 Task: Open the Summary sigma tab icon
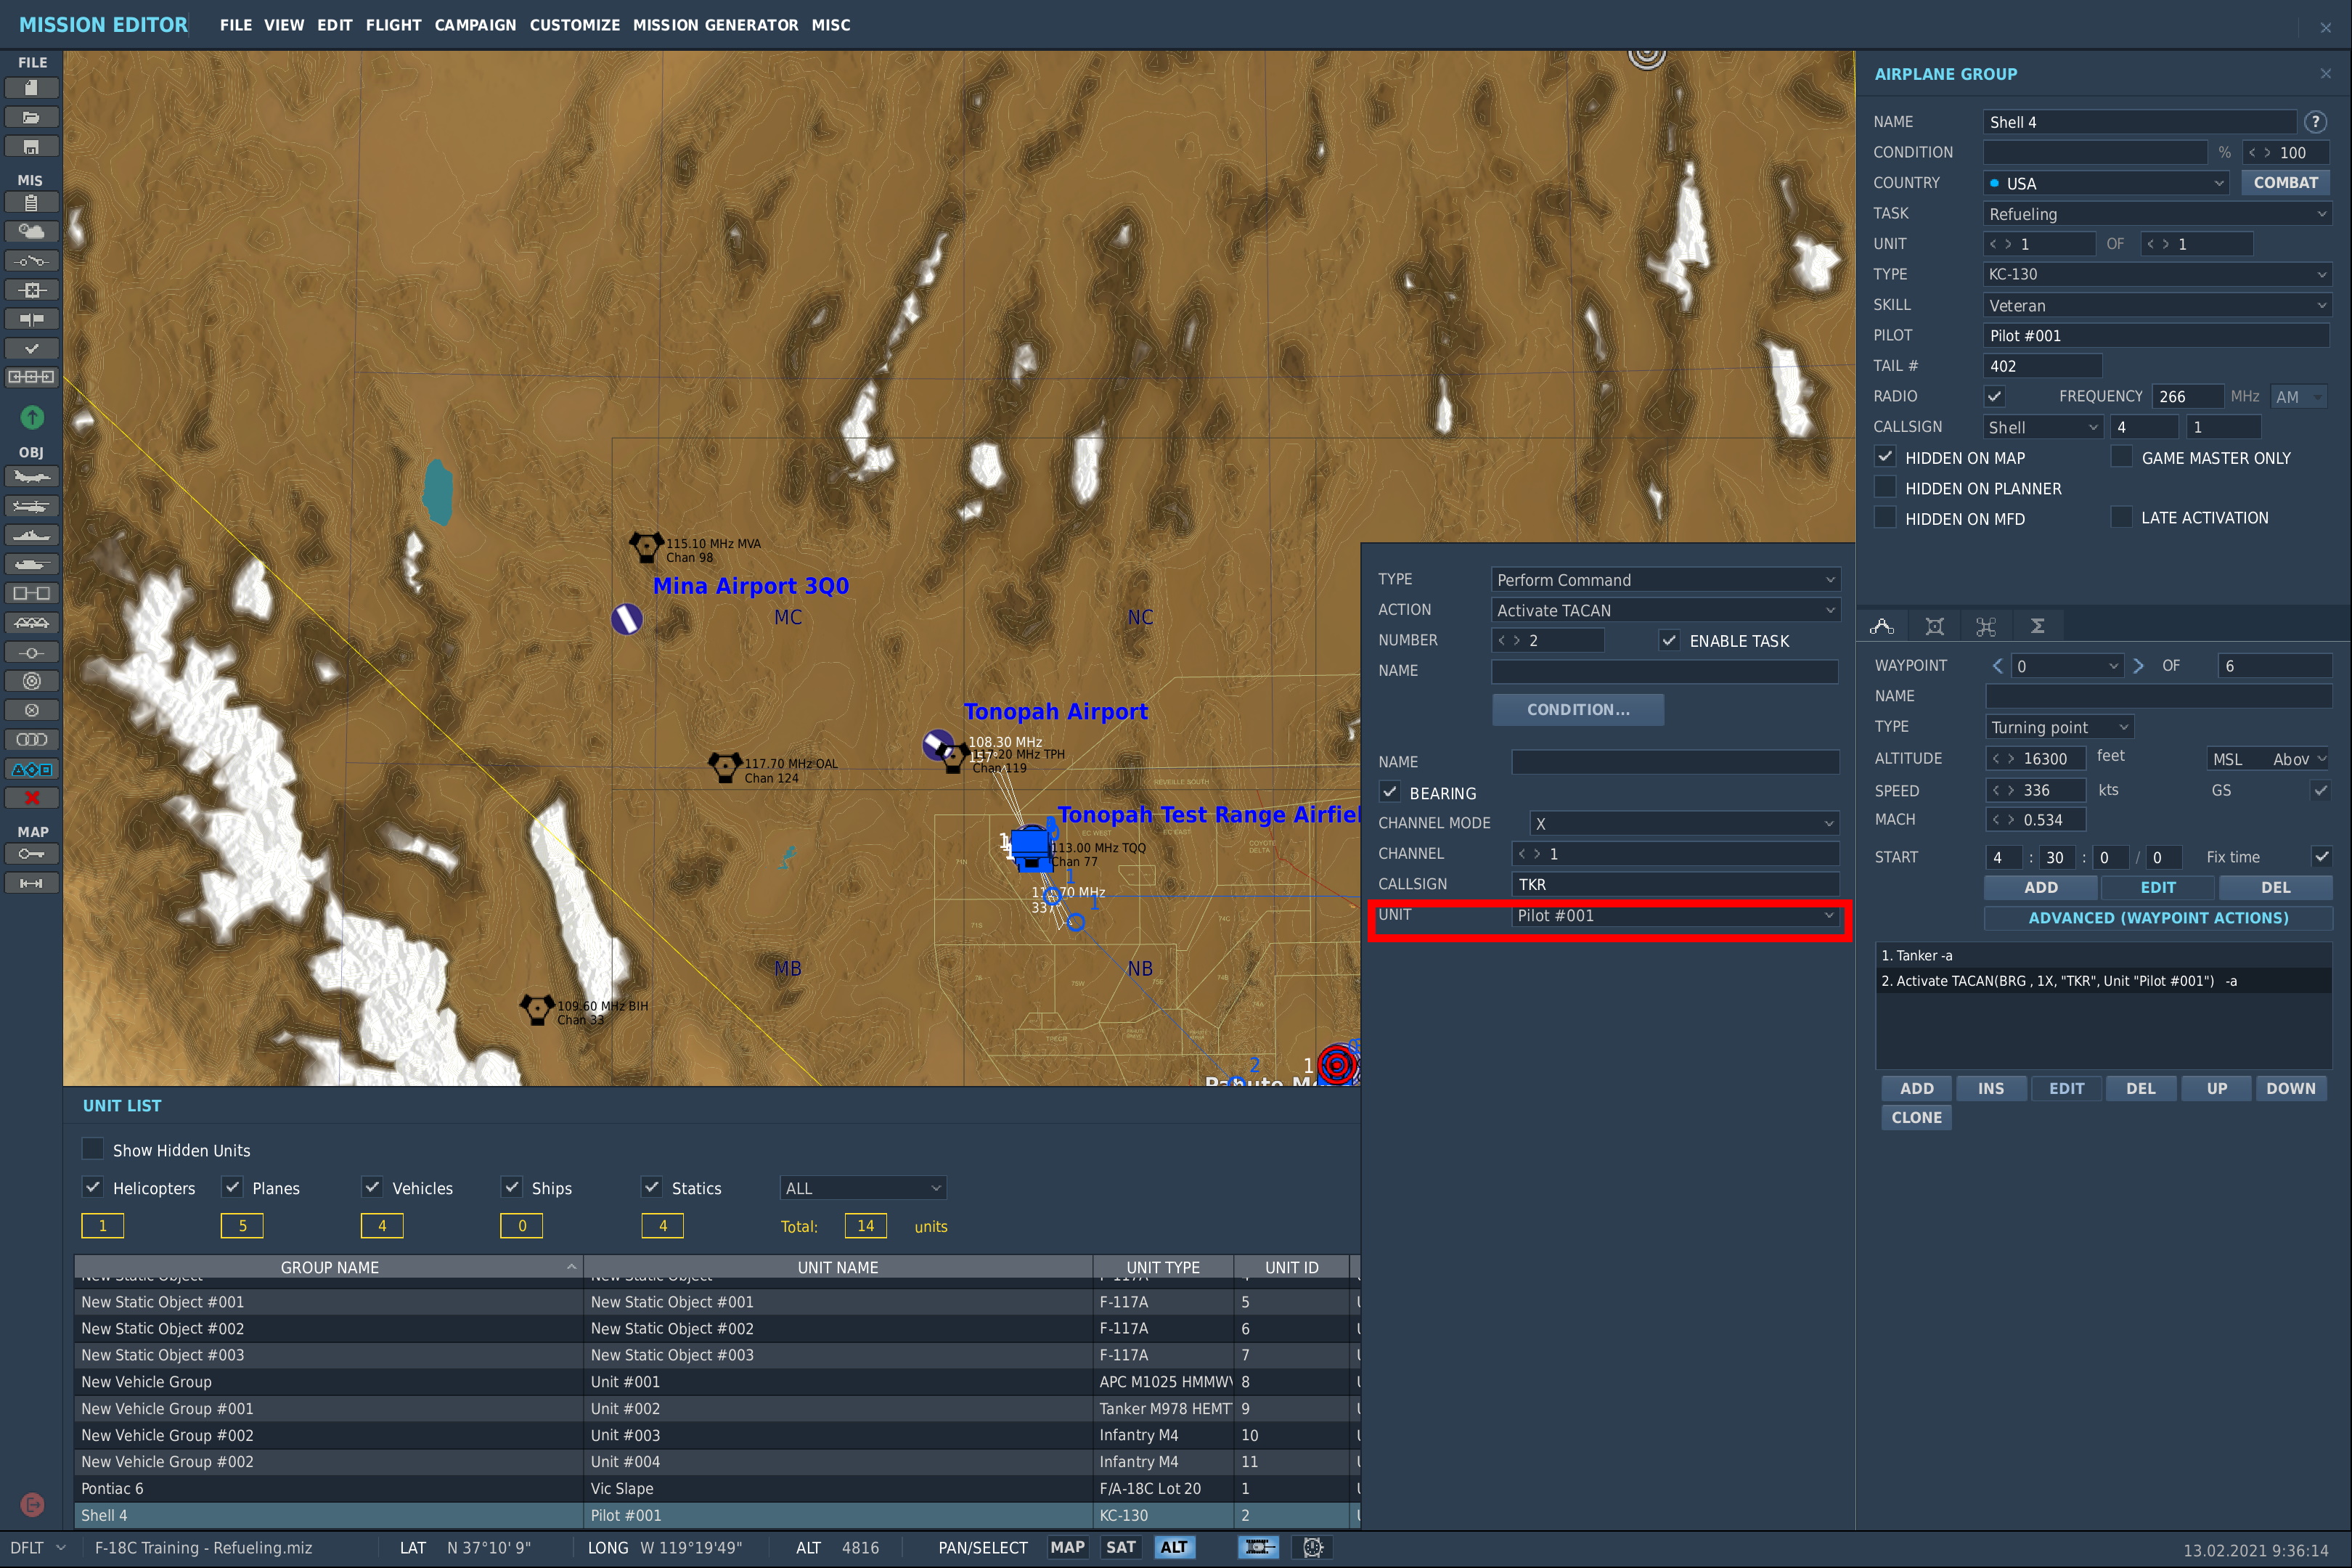(2037, 626)
